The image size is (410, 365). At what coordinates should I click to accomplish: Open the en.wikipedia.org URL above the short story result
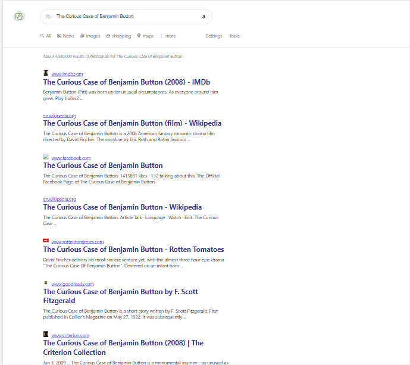[x=60, y=199]
